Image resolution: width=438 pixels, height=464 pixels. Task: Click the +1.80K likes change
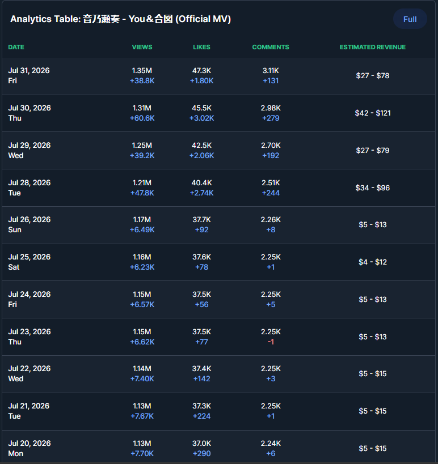pyautogui.click(x=201, y=81)
